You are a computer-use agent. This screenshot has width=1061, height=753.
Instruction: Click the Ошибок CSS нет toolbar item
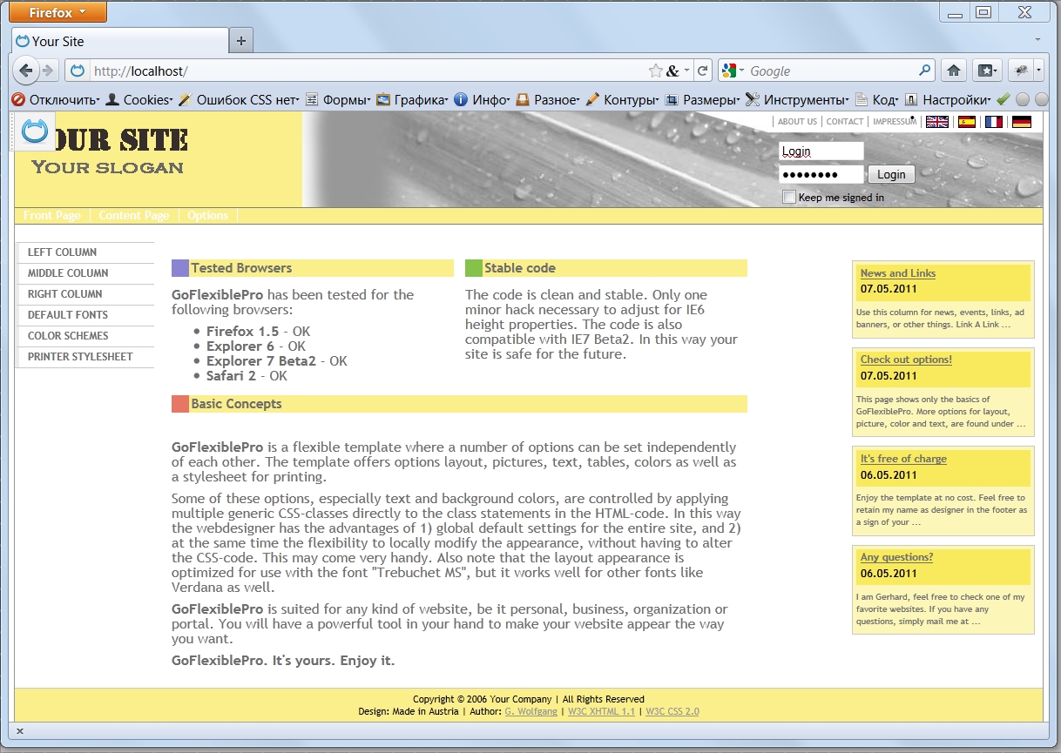[238, 99]
